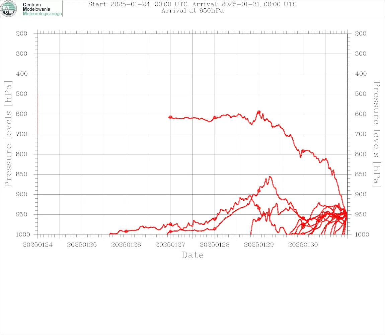Click the 'Date' x-axis title
Image resolution: width=385 pixels, height=335 pixels.
click(x=192, y=255)
